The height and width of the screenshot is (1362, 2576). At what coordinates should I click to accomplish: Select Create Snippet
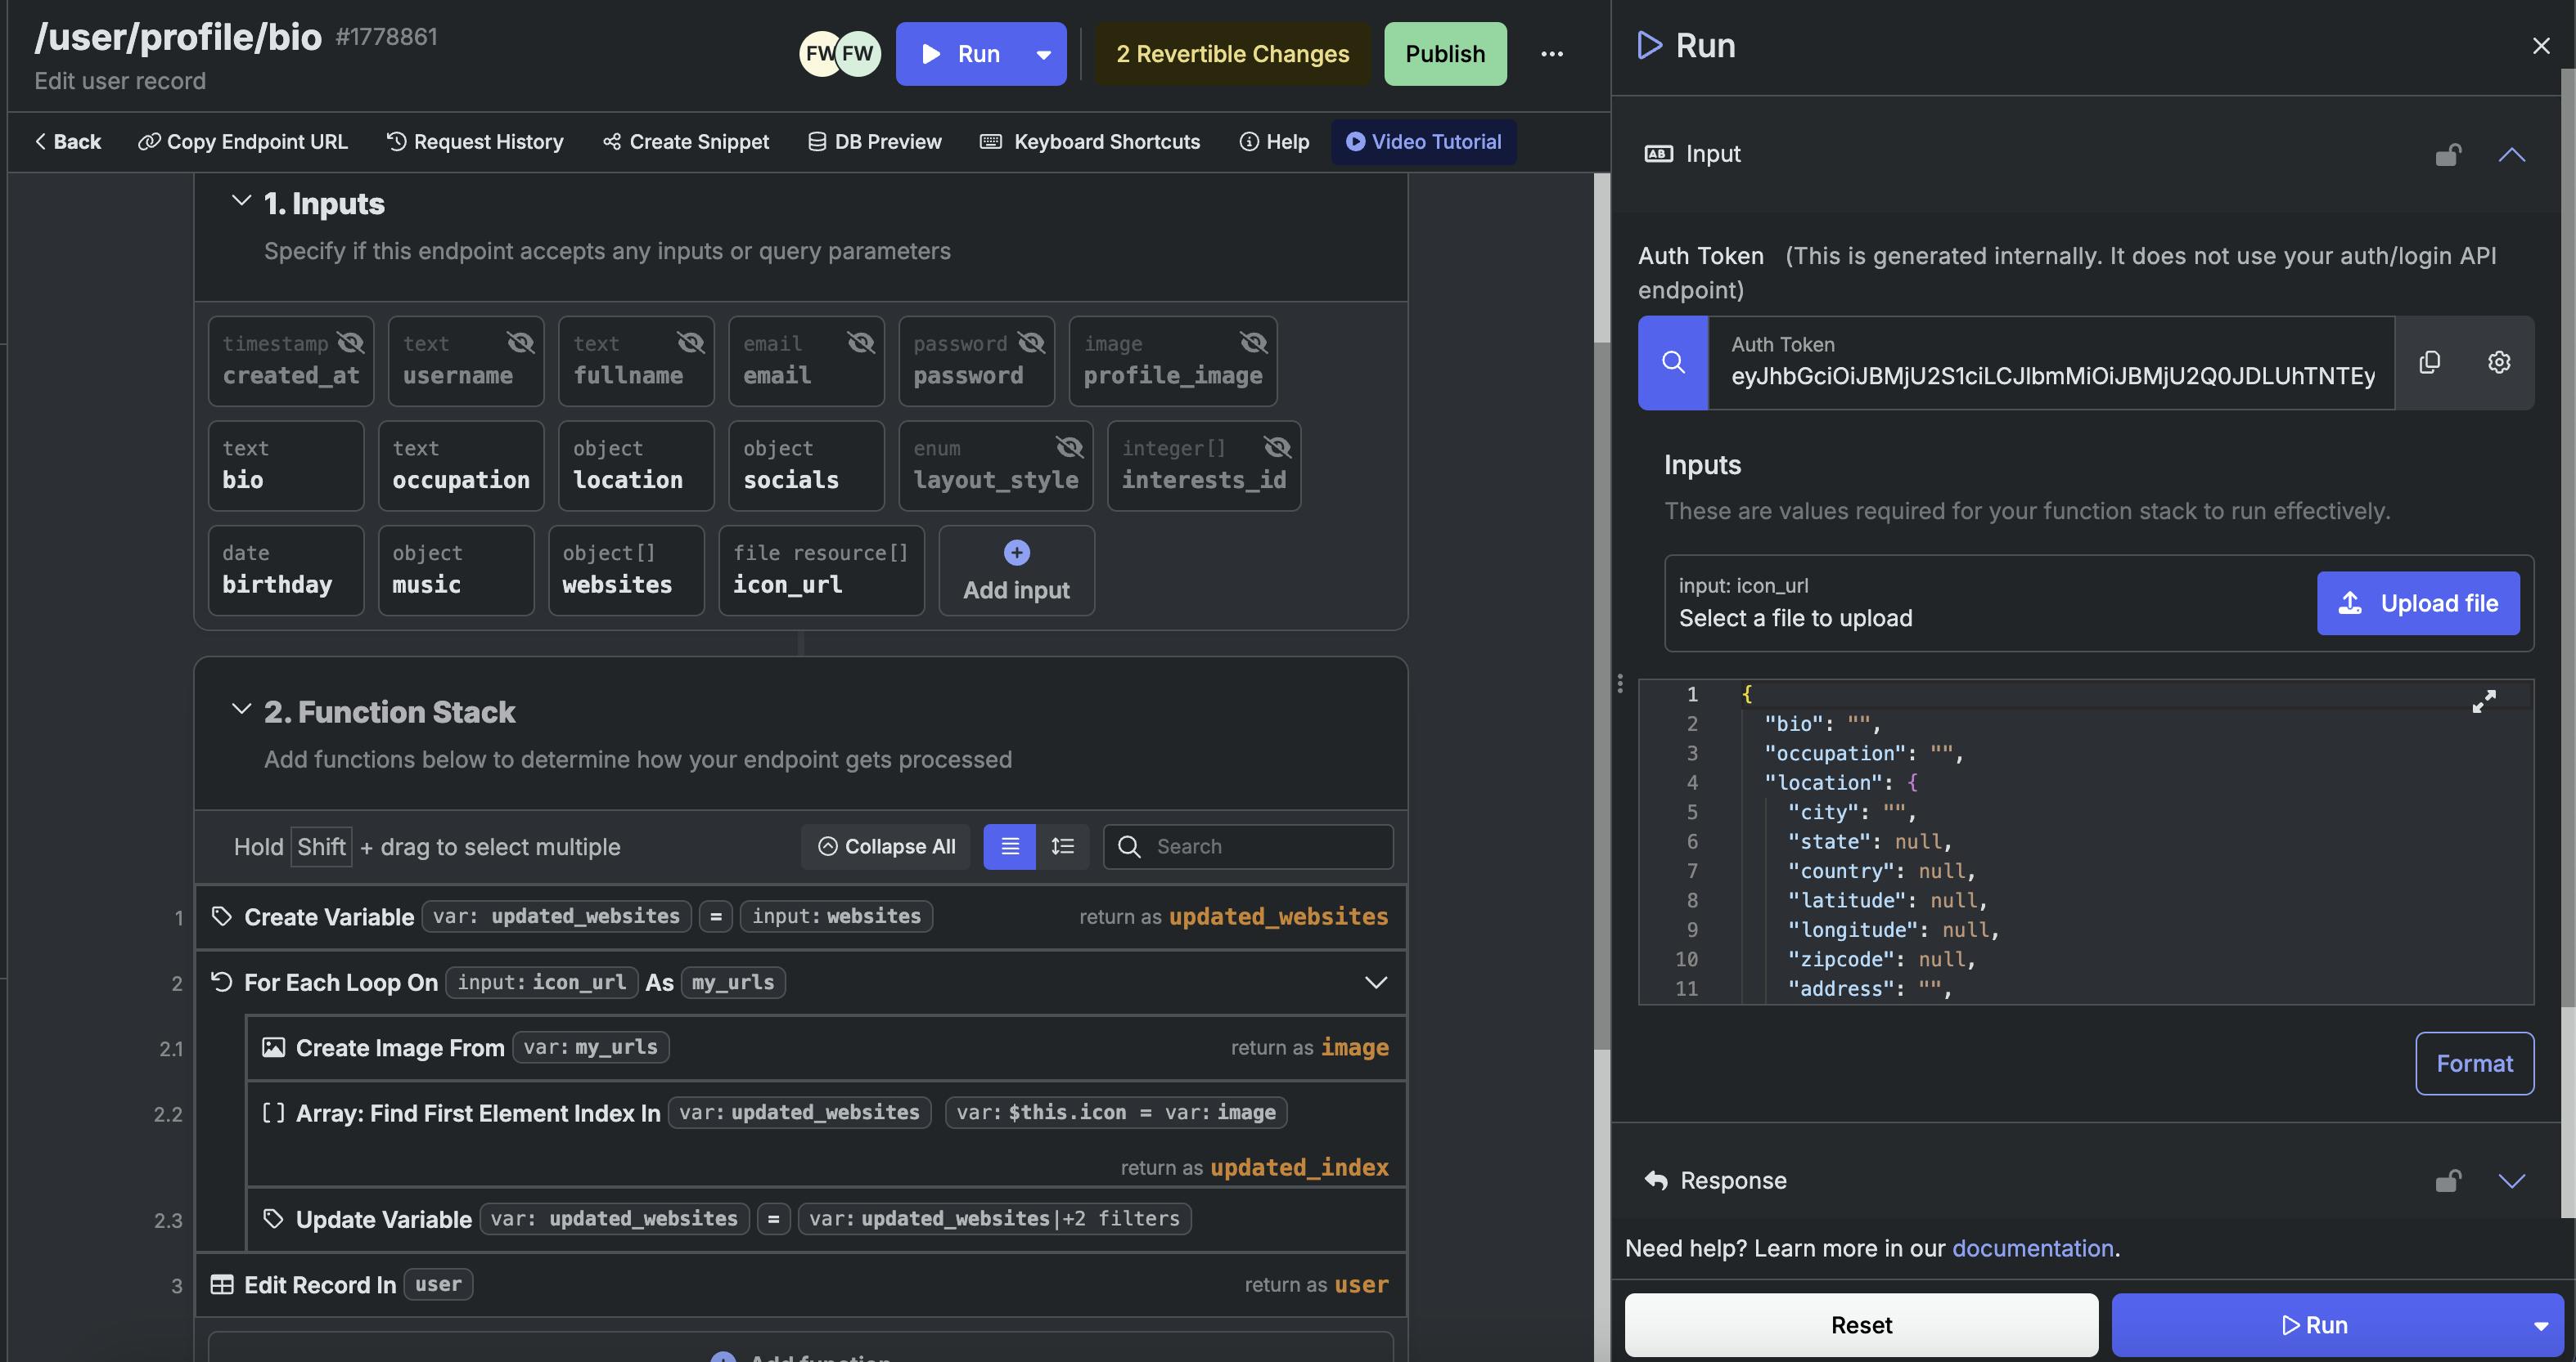coord(686,142)
